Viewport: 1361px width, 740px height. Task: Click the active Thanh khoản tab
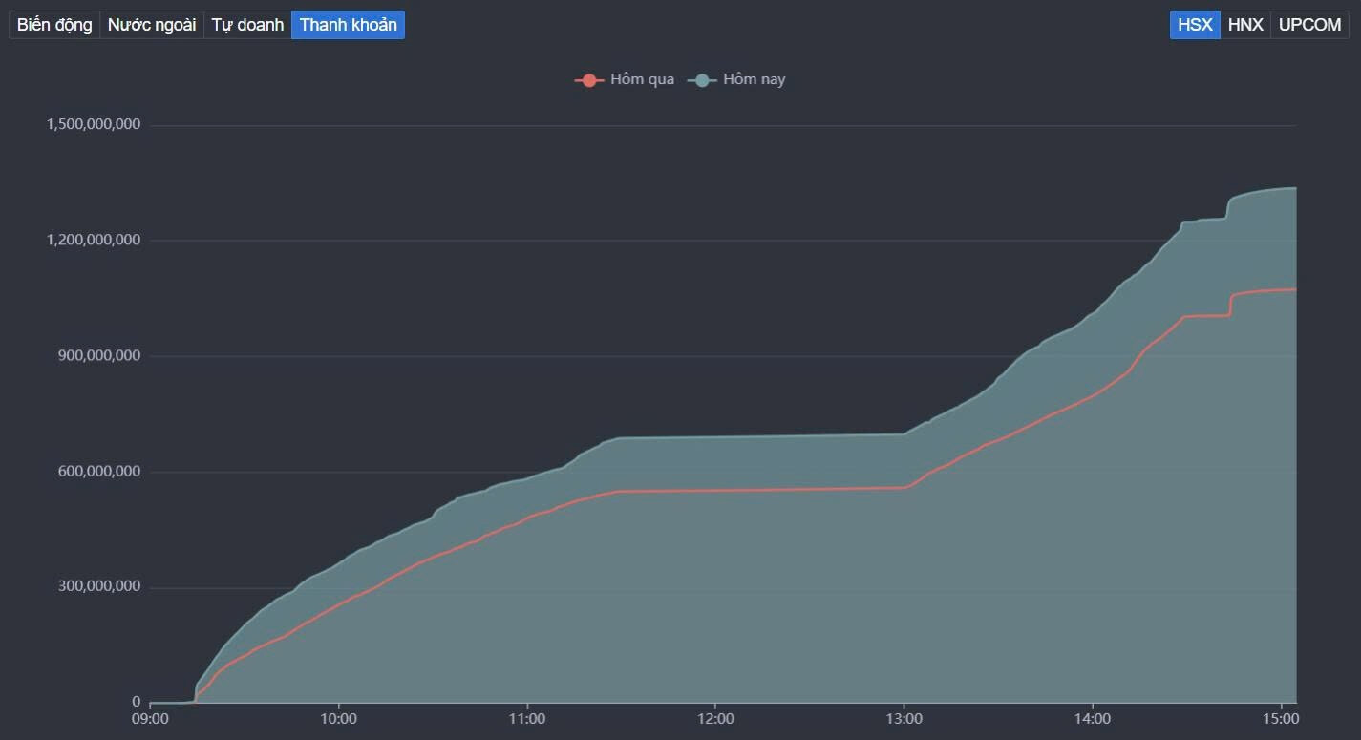click(x=348, y=25)
